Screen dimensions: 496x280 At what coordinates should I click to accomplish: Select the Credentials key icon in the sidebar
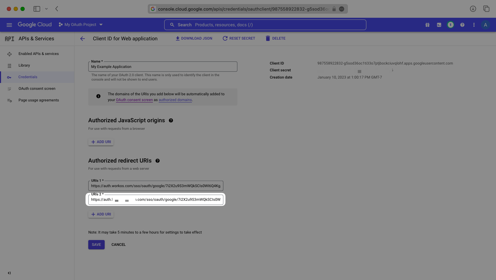[x=9, y=77]
